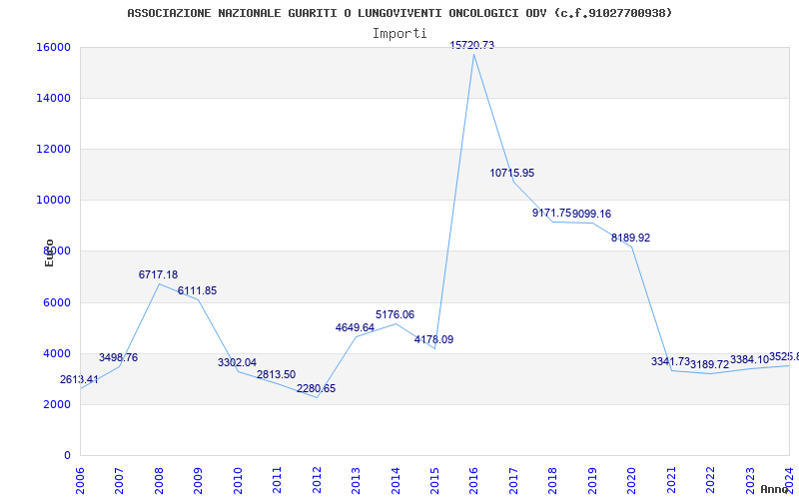The image size is (799, 499).
Task: Click the data label 8189.92
Action: 631,238
